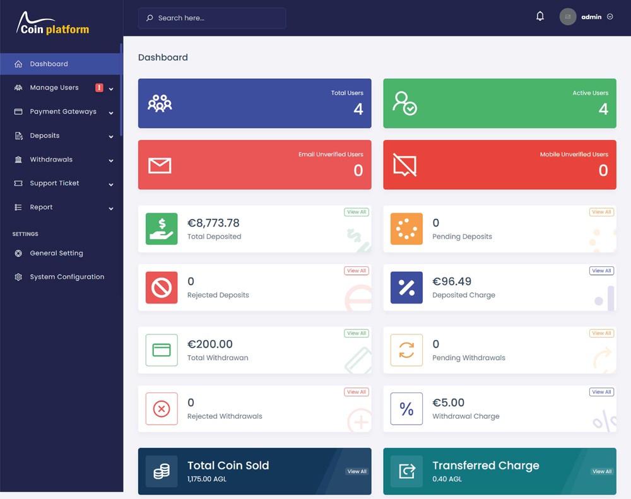Select Dashboard in the sidebar
Image resolution: width=631 pixels, height=499 pixels.
[x=49, y=64]
